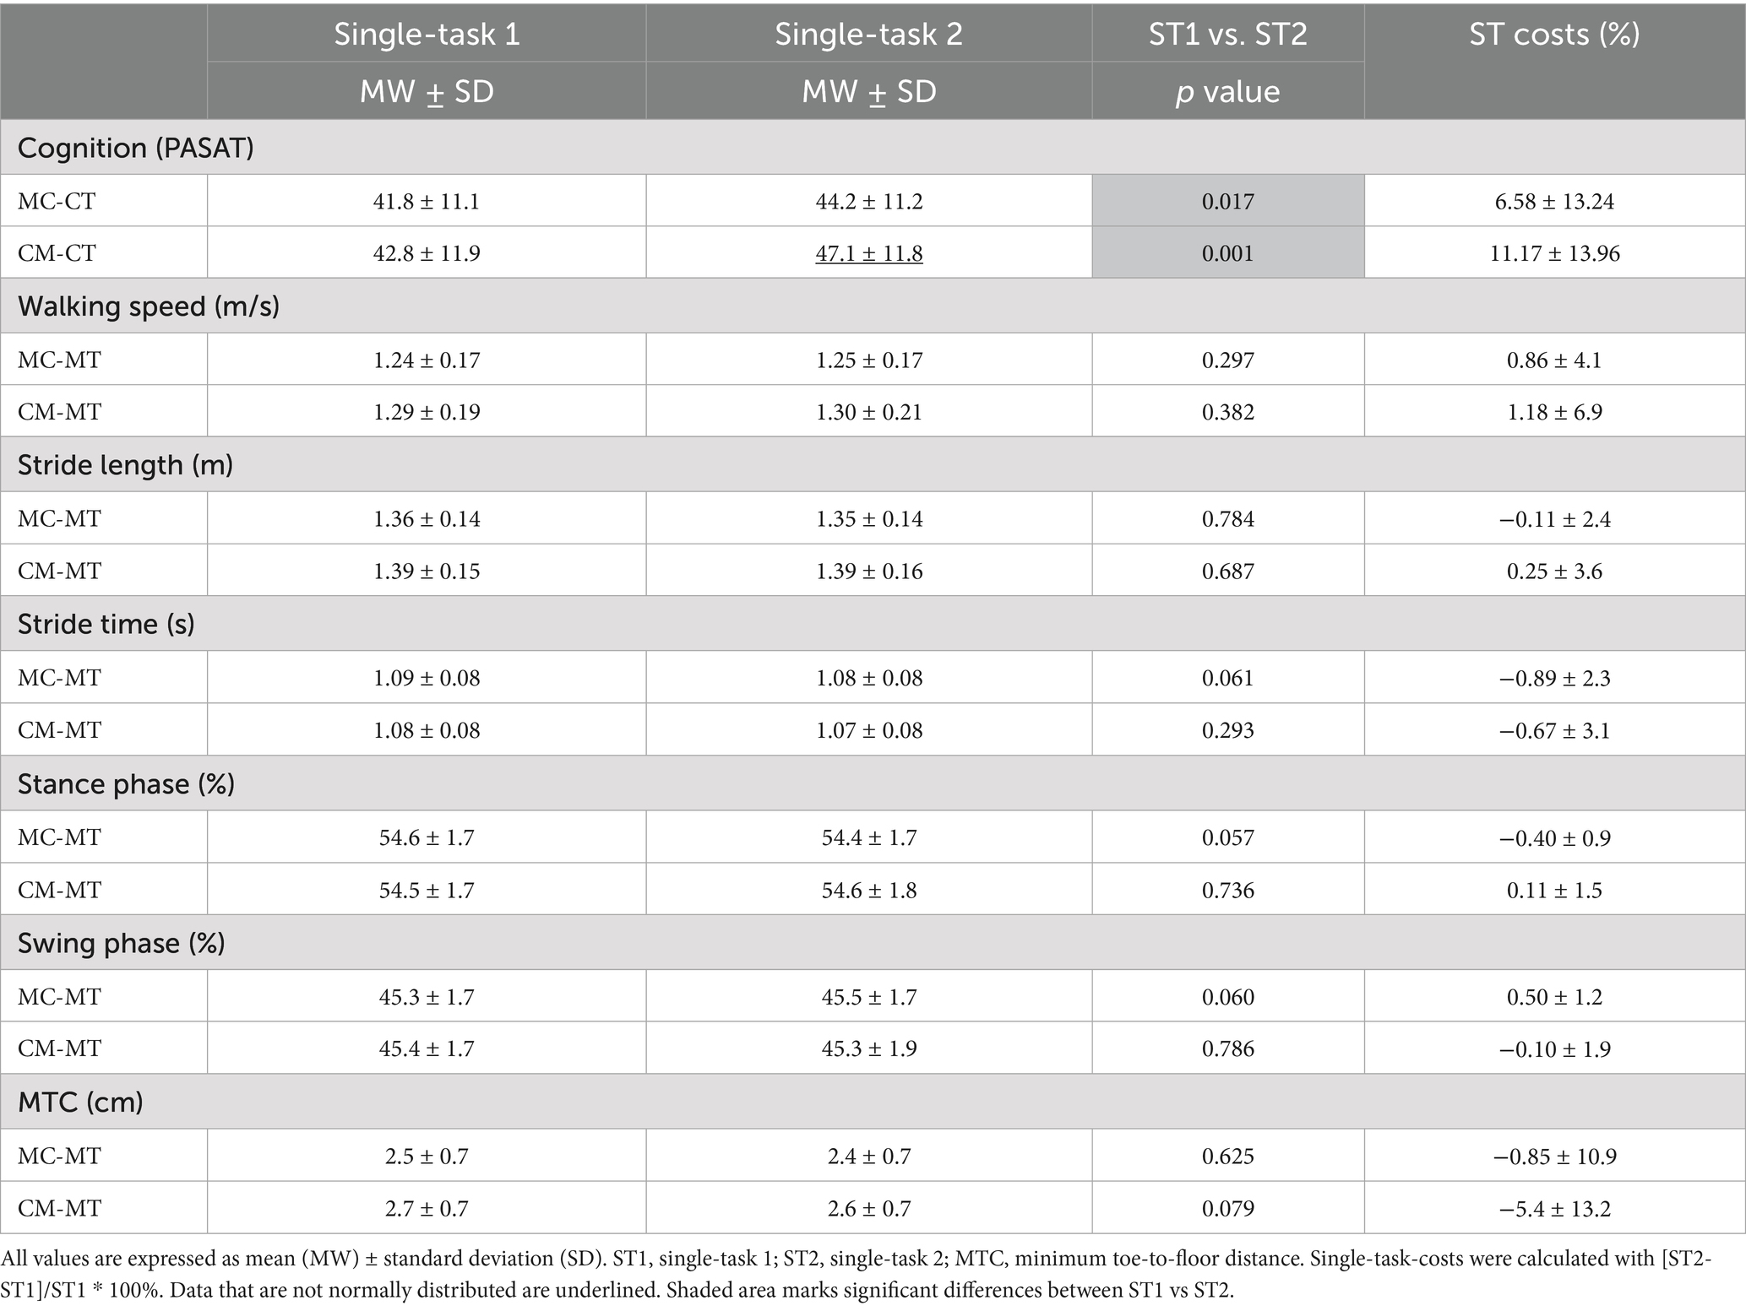1746x1311 pixels.
Task: Select the Cognition (PASAT) section row
Action: click(x=873, y=148)
